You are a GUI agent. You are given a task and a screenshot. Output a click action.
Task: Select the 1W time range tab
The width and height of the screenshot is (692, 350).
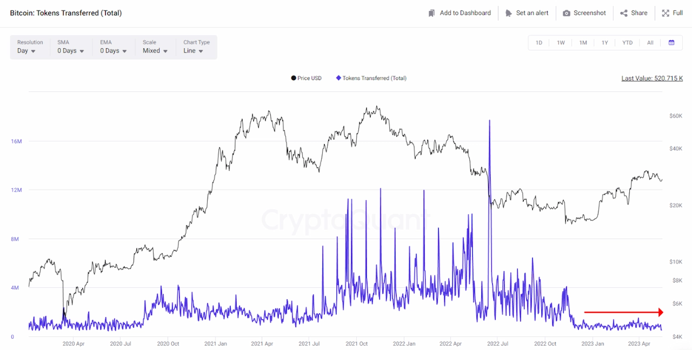[561, 42]
